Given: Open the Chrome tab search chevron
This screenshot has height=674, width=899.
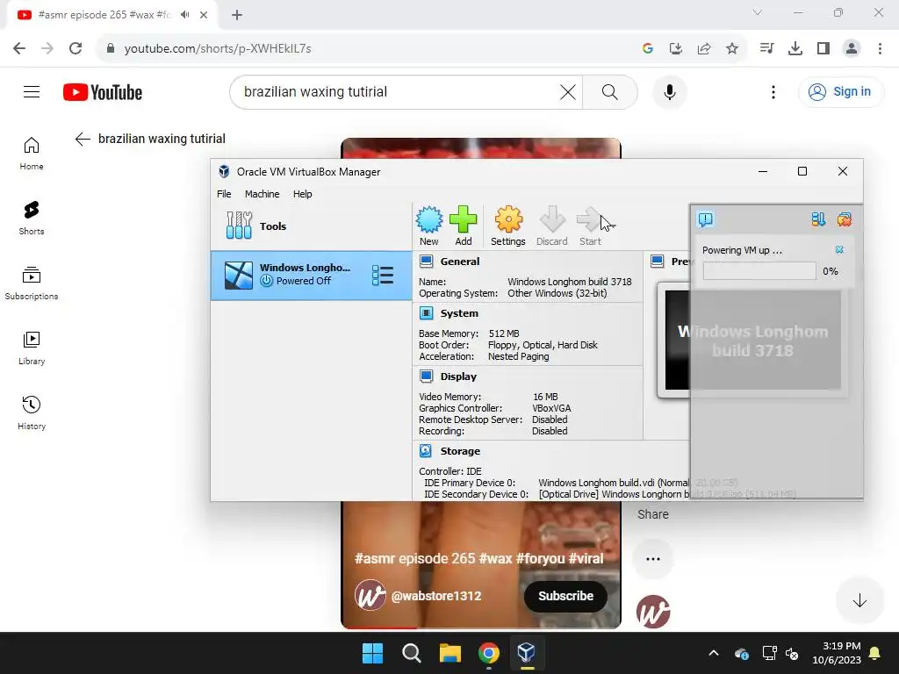Looking at the screenshot, I should pos(758,12).
